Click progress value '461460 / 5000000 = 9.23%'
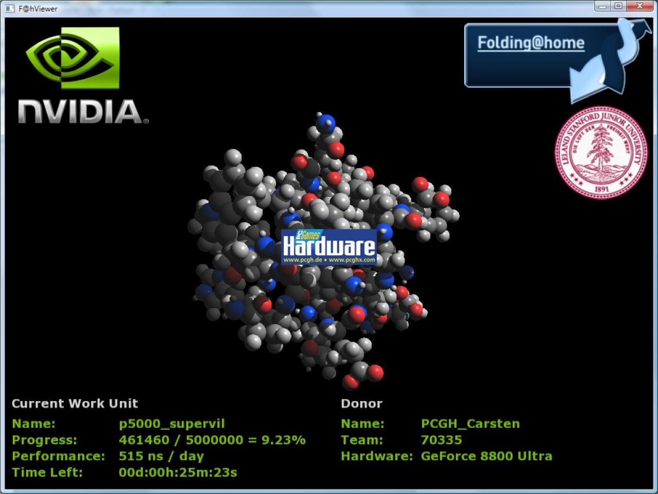 point(212,440)
